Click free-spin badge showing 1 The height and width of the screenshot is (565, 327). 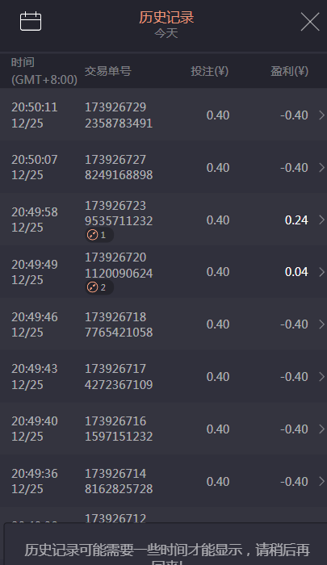99,235
